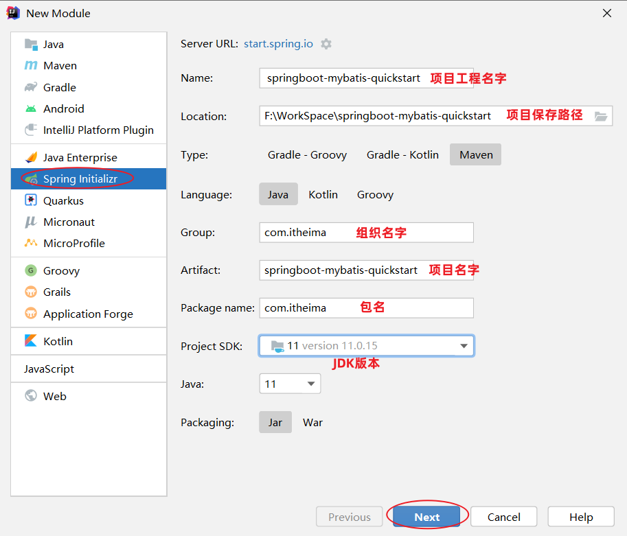Switch language to Groovy
The image size is (627, 536).
coord(375,194)
